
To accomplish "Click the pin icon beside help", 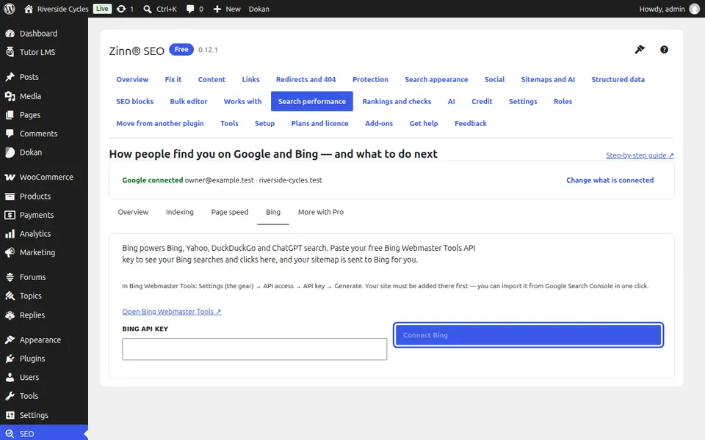I will tap(640, 49).
